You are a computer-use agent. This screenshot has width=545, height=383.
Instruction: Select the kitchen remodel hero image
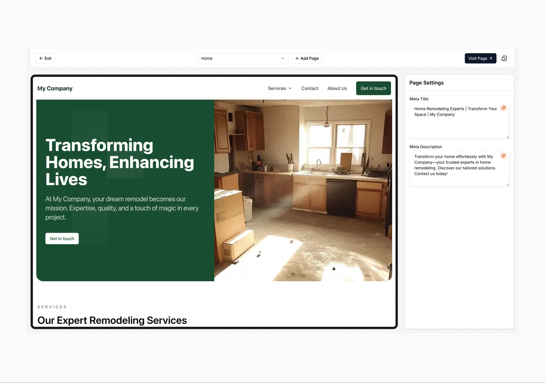coord(303,190)
